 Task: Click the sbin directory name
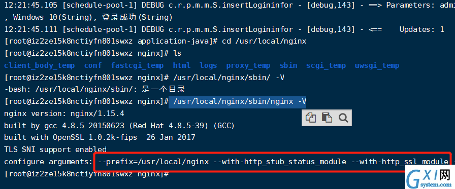(288, 66)
